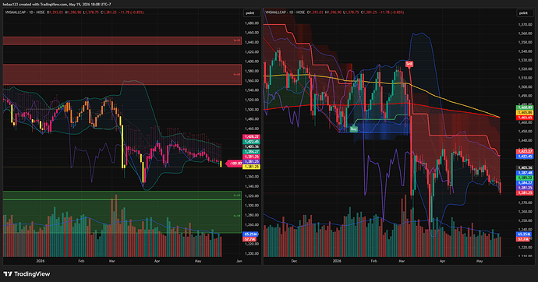Click the 1,680.00 price axis tick
This screenshot has width=538, height=282.
252,23
